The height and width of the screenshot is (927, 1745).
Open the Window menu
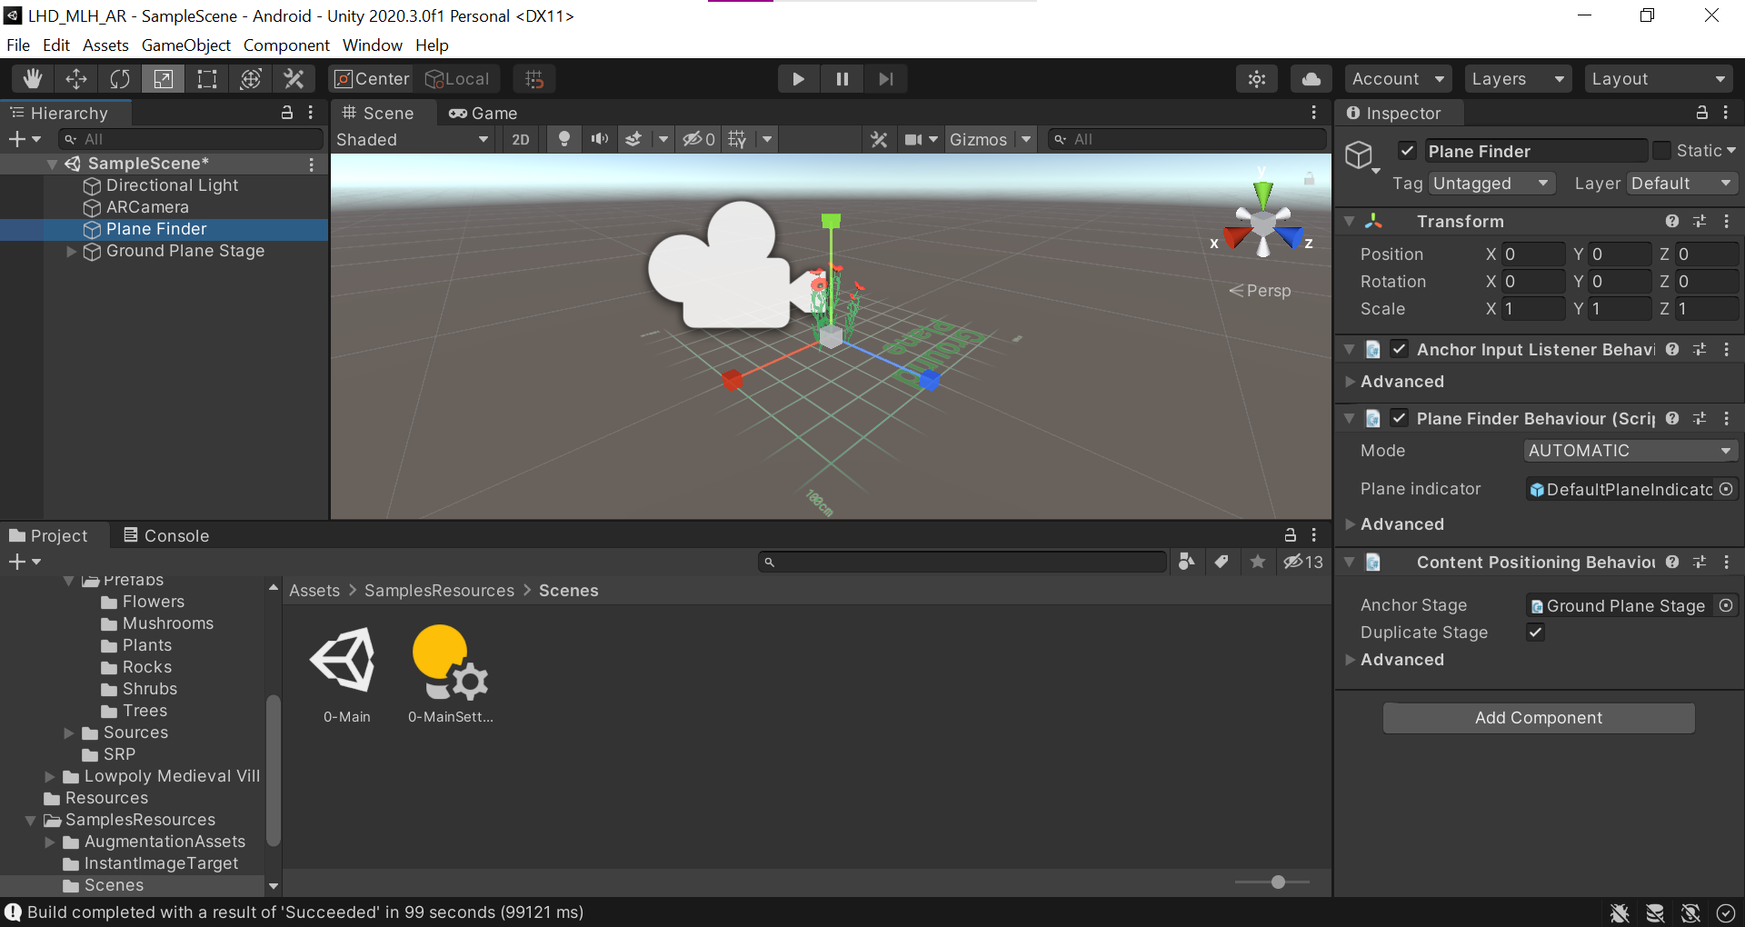(373, 45)
